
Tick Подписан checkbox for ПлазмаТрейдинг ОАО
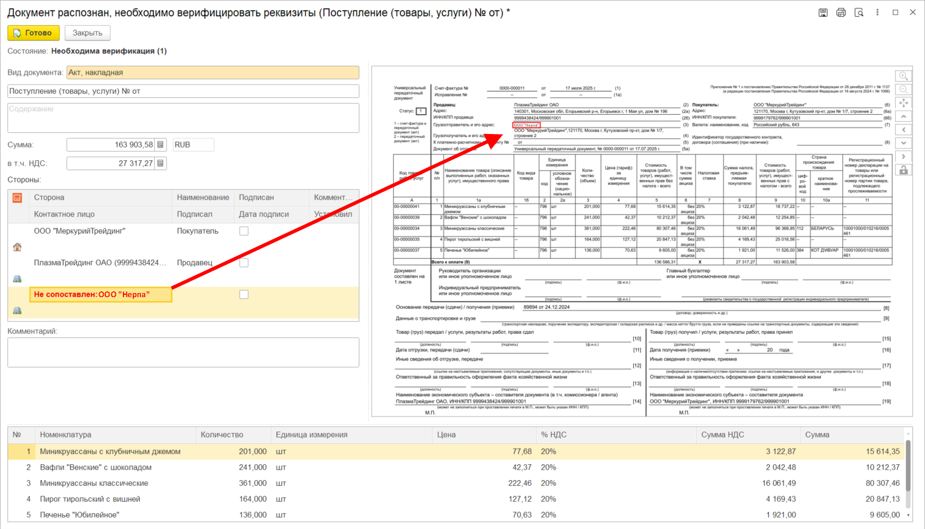click(244, 263)
